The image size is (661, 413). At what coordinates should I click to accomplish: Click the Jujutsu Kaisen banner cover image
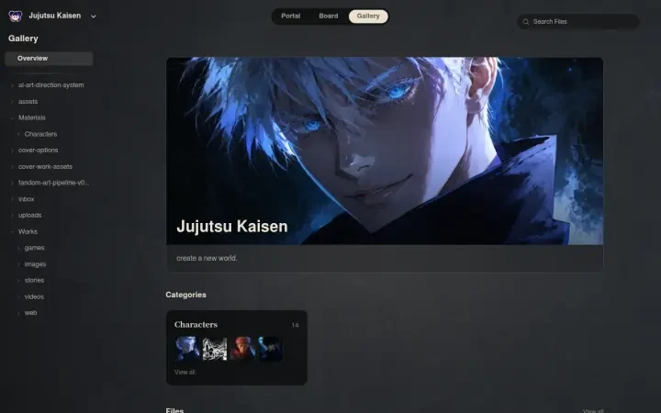tap(385, 151)
